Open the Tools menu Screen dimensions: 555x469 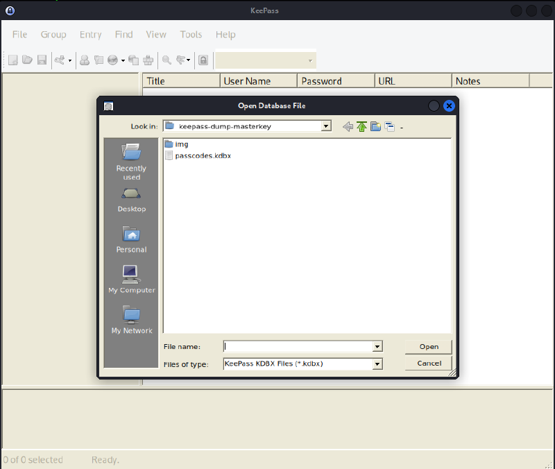(x=191, y=34)
